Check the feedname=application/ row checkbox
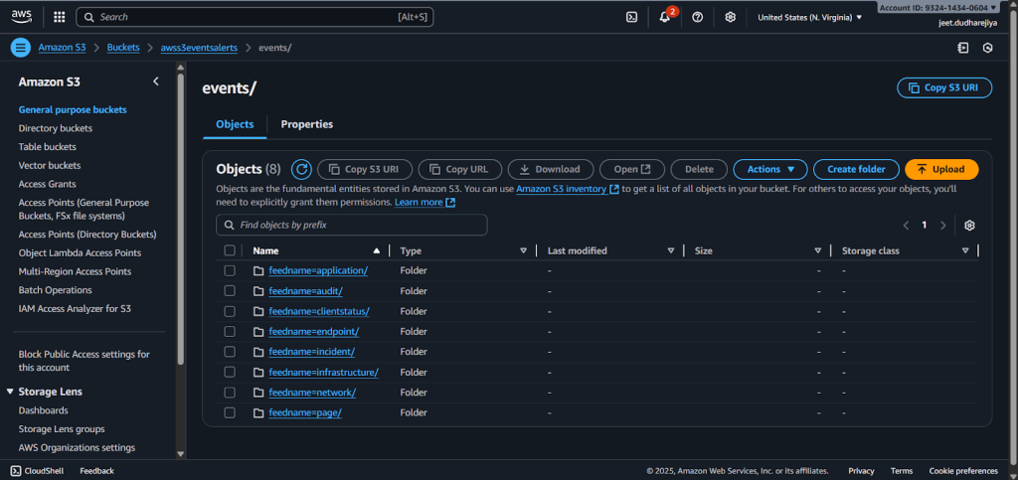The height and width of the screenshot is (480, 1018). pos(230,270)
